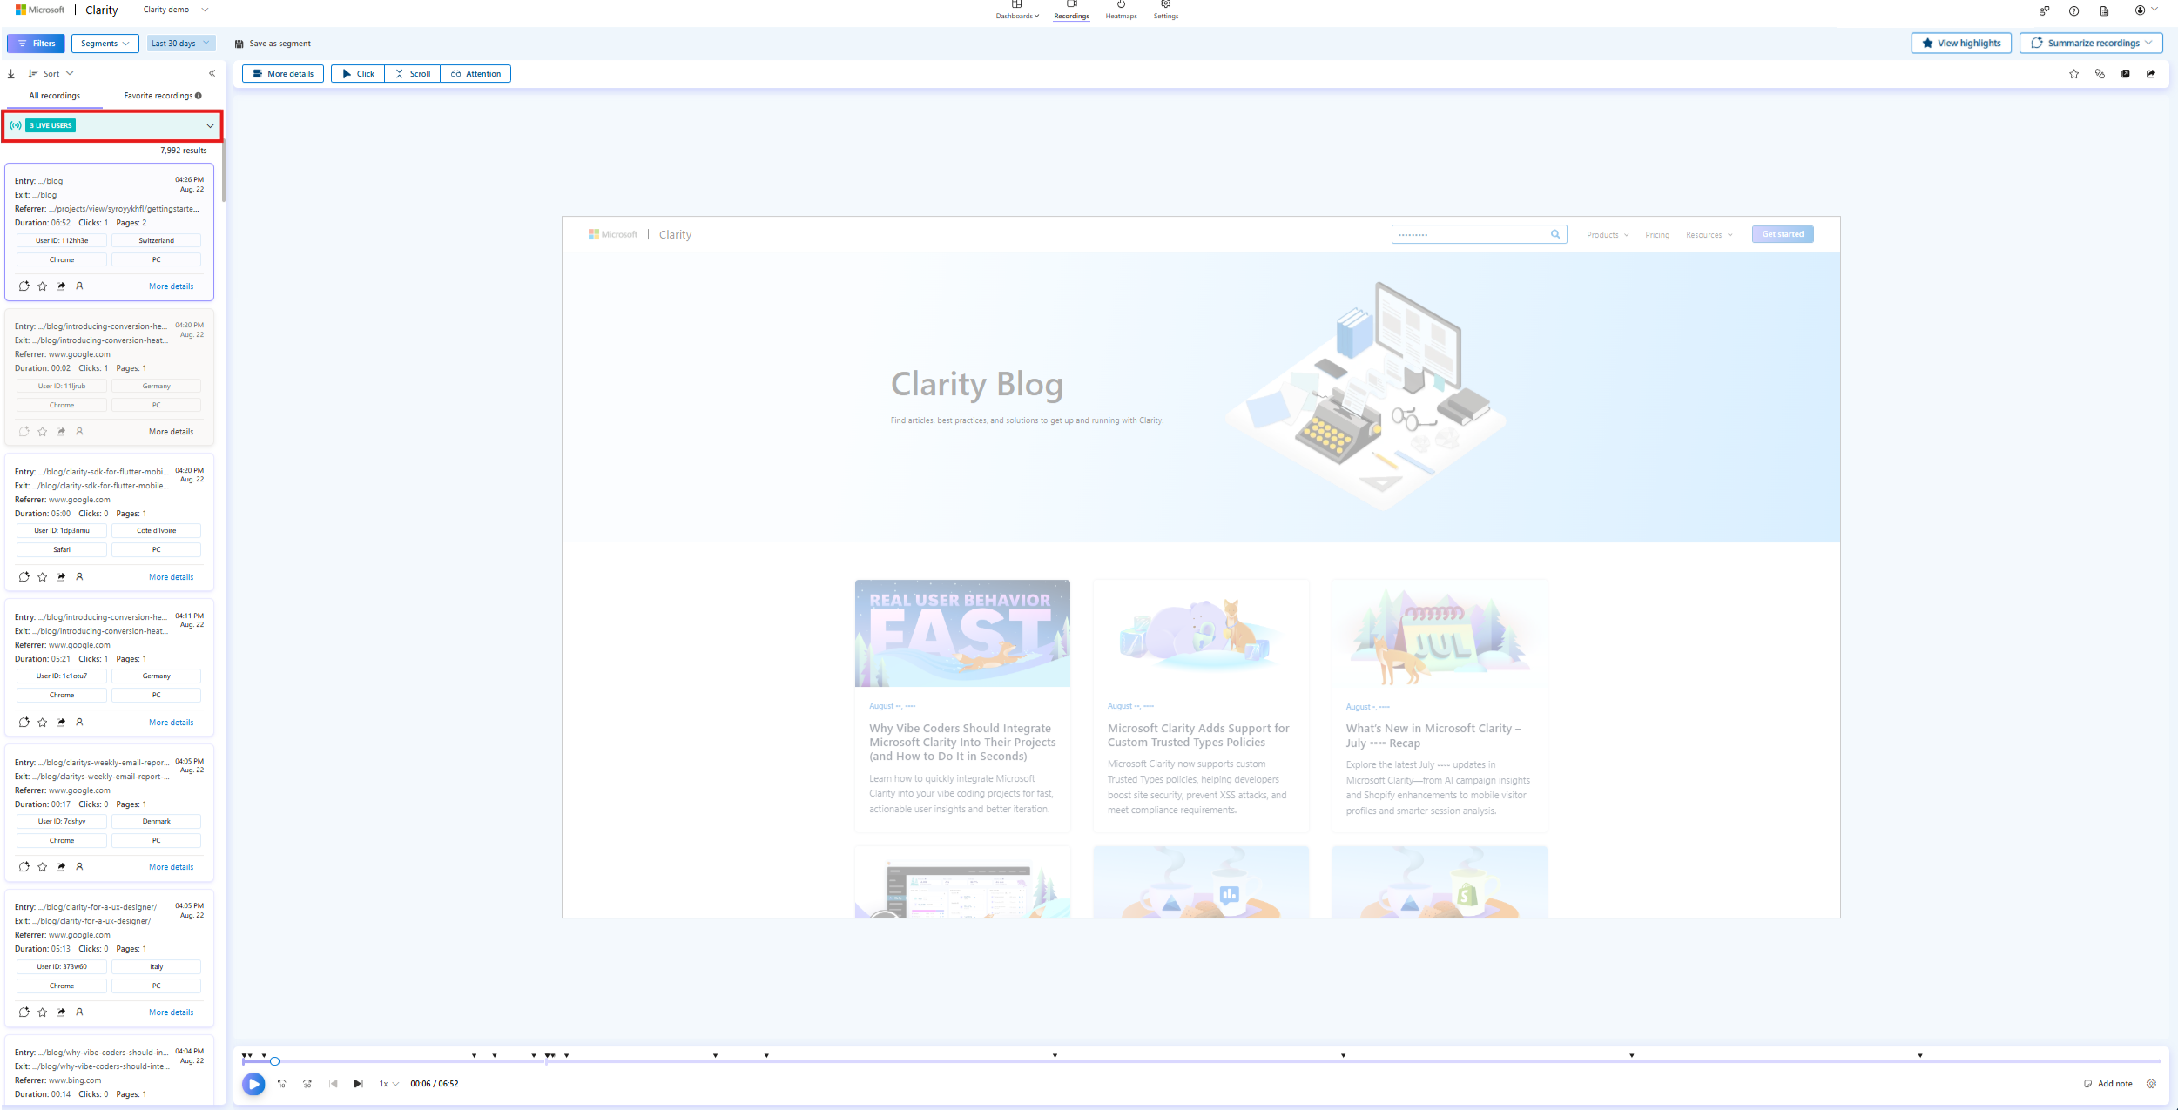Open the Settings tab
This screenshot has width=2178, height=1110.
[1166, 10]
